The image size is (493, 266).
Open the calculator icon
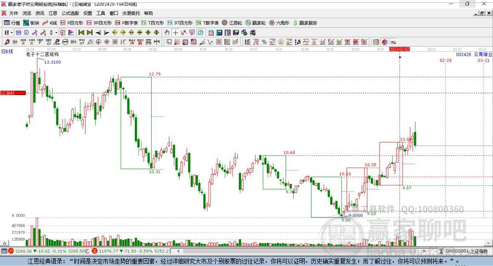[x=219, y=33]
